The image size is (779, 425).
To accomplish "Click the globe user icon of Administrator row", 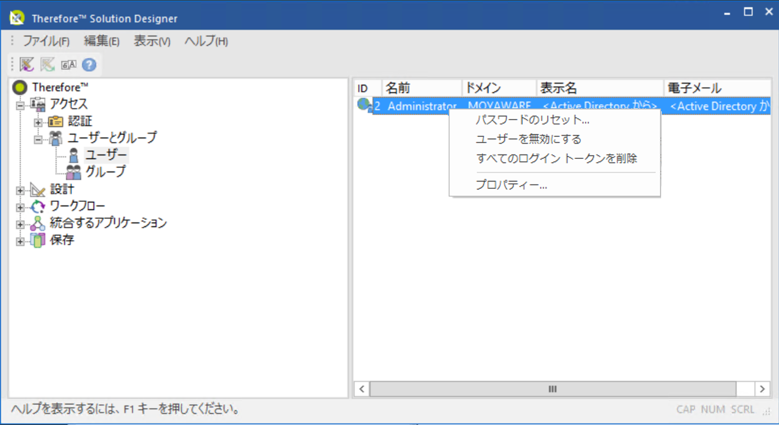I will click(x=365, y=105).
